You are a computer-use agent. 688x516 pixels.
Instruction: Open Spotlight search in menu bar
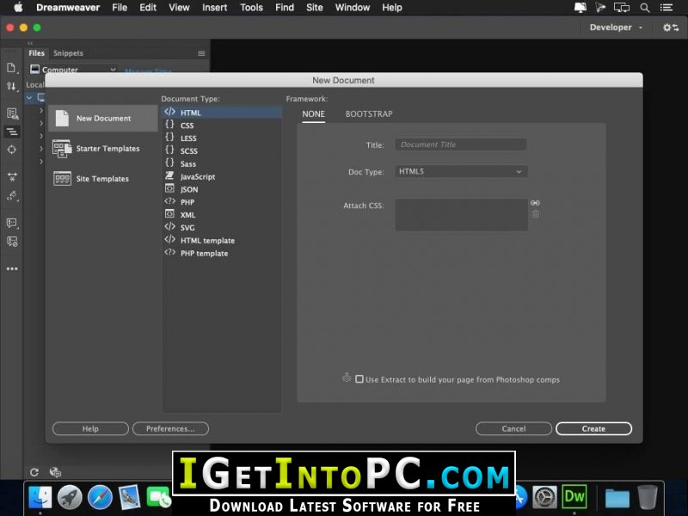[x=644, y=8]
